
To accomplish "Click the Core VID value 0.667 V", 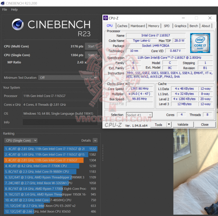I will pyautogui.click(x=175, y=51).
